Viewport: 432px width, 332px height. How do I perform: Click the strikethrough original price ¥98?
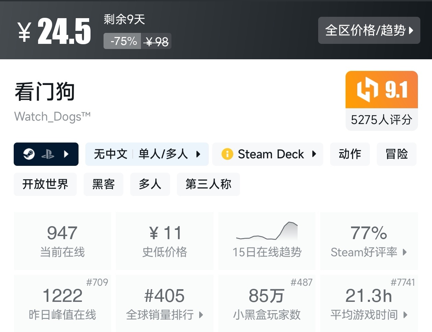tap(156, 41)
